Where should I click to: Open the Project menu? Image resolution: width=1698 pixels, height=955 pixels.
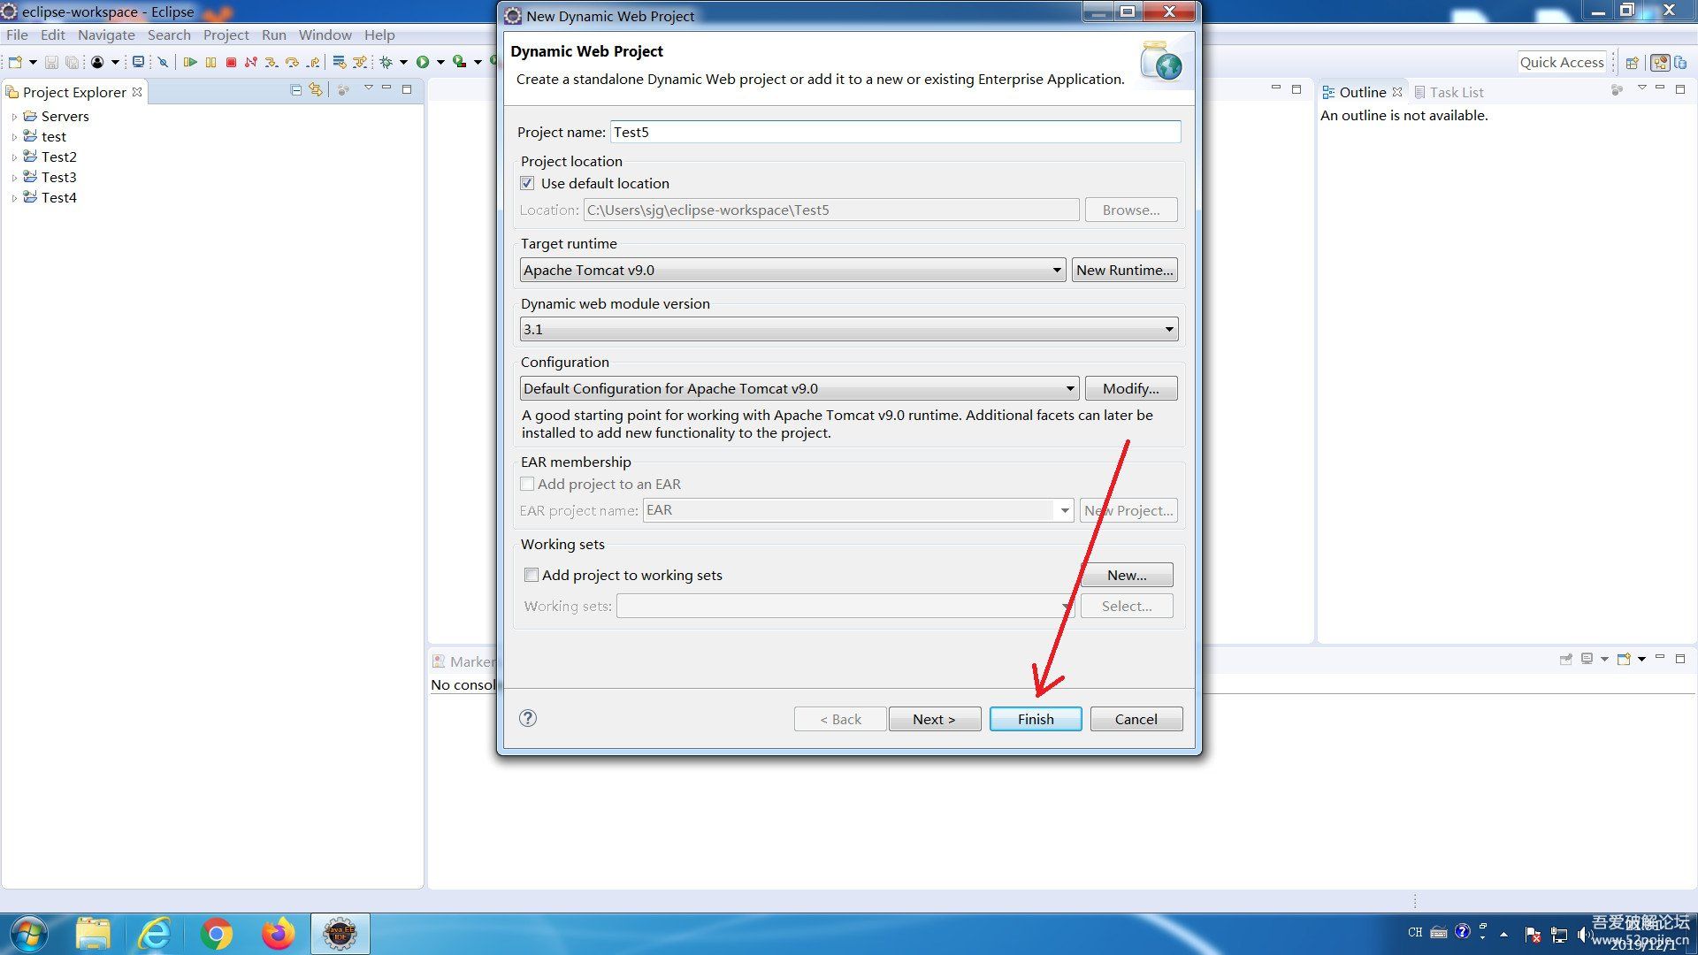[226, 34]
